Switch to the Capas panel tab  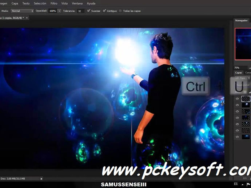tap(238, 73)
